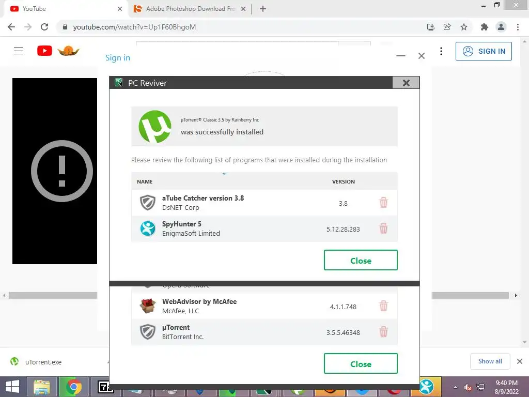The height and width of the screenshot is (397, 529).
Task: Click the 'was successfully installed' text
Action: [222, 132]
